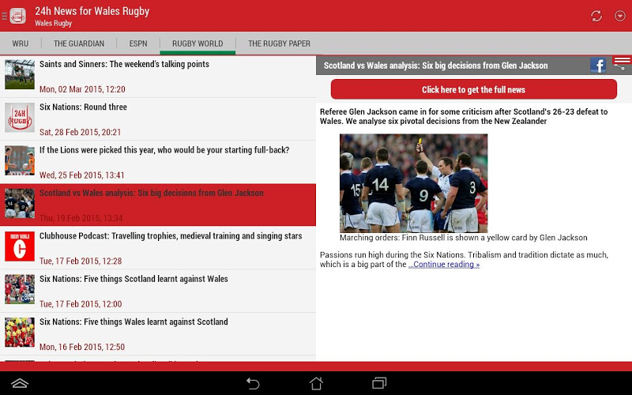The height and width of the screenshot is (395, 632).
Task: Tap the Android home button
Action: [x=316, y=383]
